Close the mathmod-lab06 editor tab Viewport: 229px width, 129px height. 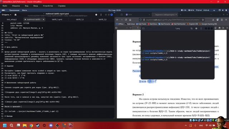(x=43, y=19)
